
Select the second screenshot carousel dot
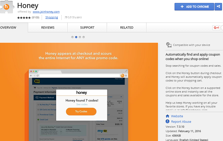click(x=76, y=37)
